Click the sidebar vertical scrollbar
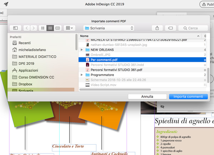214x155 pixels. coord(76,42)
